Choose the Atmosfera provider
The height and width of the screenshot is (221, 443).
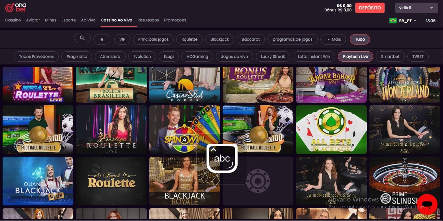110,57
